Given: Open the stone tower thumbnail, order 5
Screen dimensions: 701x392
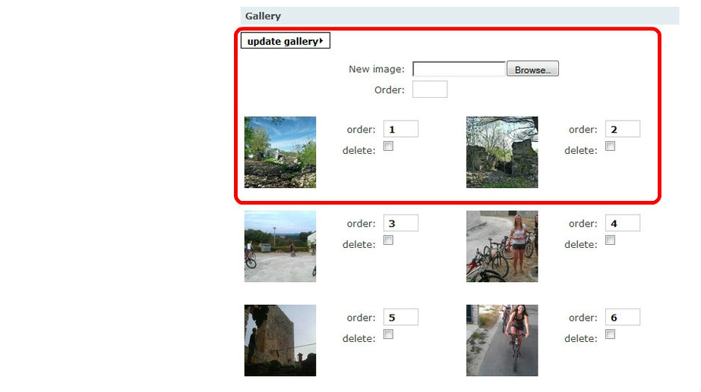Looking at the screenshot, I should point(279,340).
